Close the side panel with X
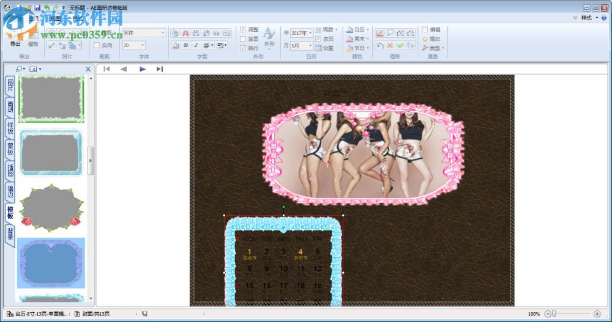Viewport: 612px width, 322px height. [88, 69]
